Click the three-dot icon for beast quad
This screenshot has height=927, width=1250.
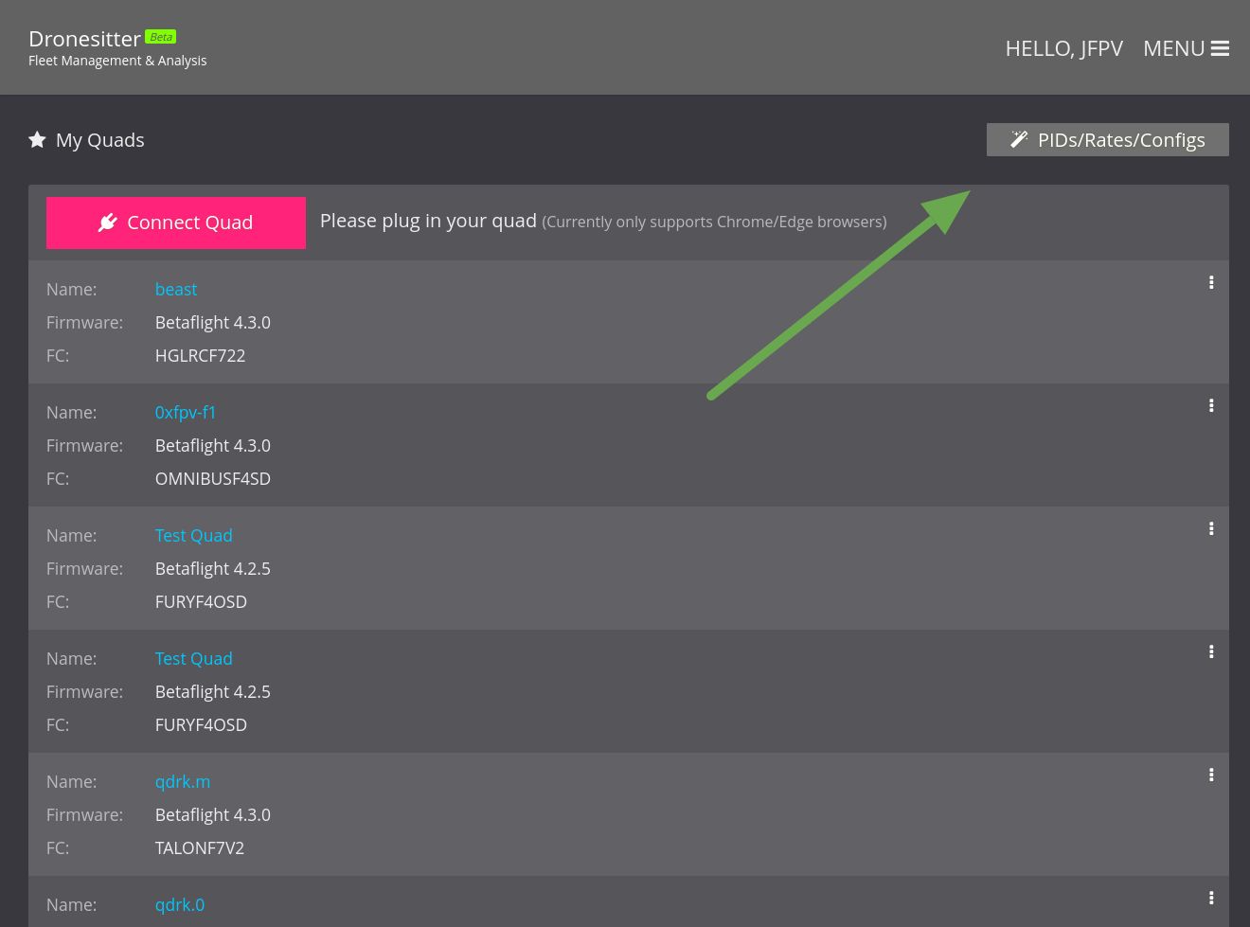pos(1211,282)
